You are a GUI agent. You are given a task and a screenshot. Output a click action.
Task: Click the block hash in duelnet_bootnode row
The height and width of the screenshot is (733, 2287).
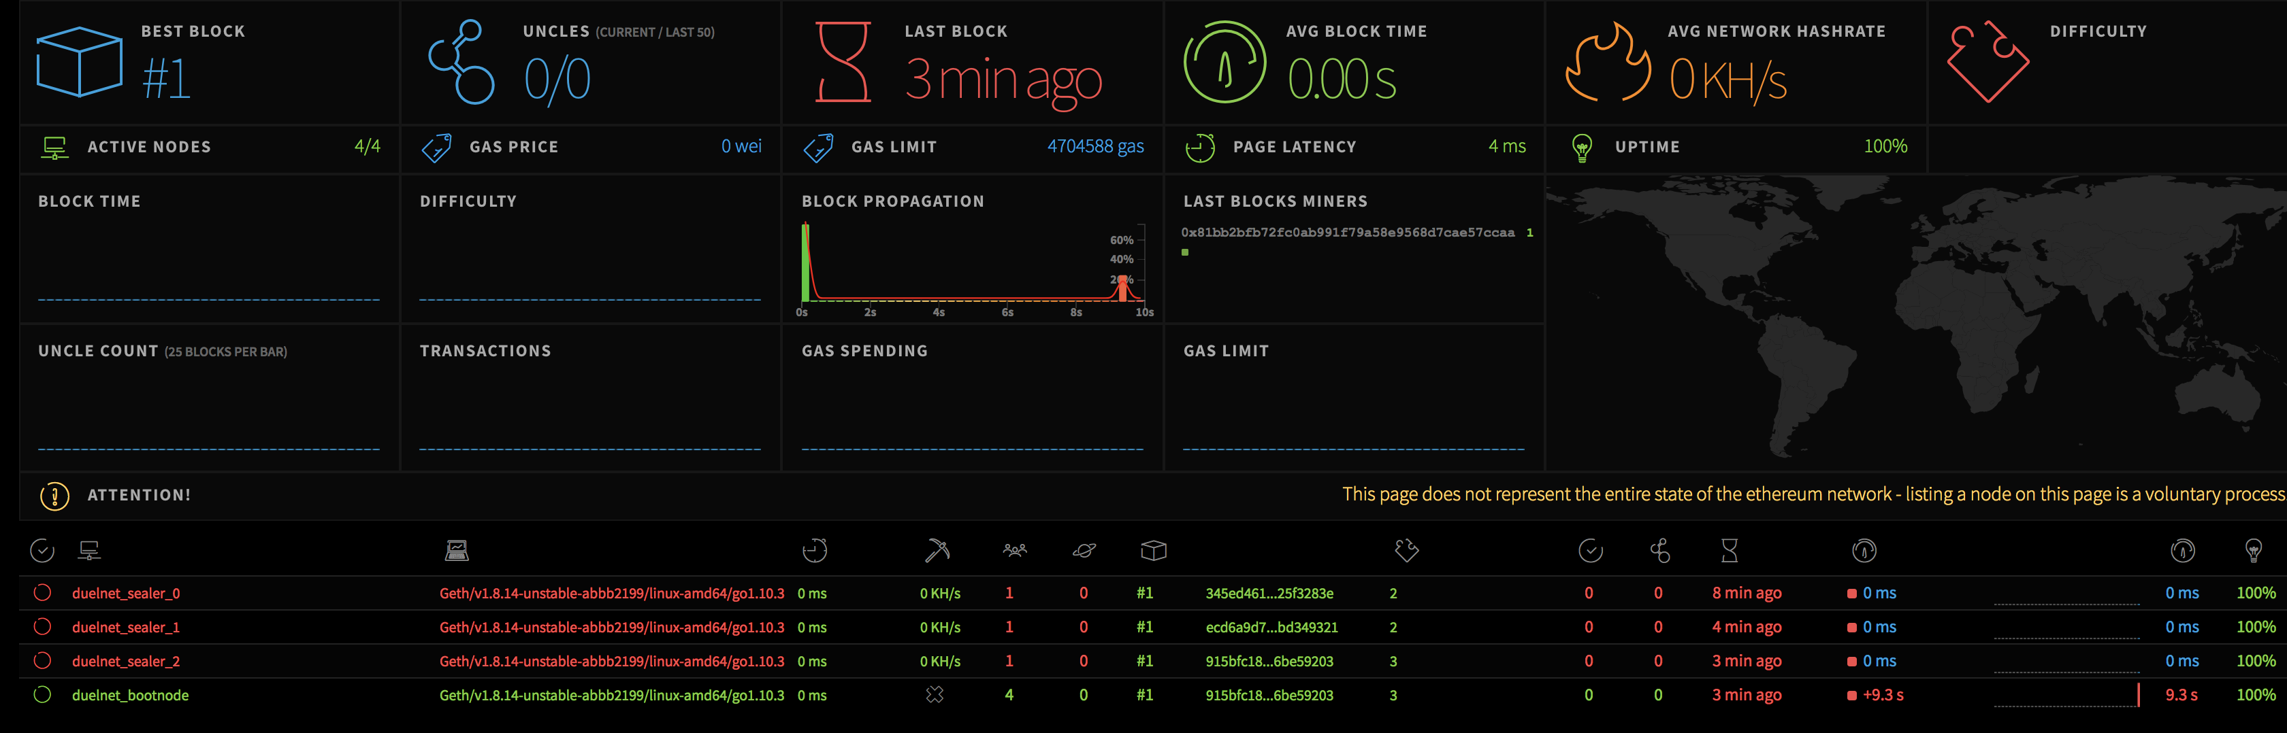tap(1269, 696)
